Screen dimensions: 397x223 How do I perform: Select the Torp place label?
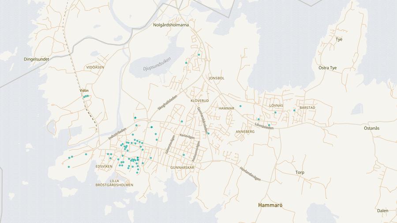[300, 172]
